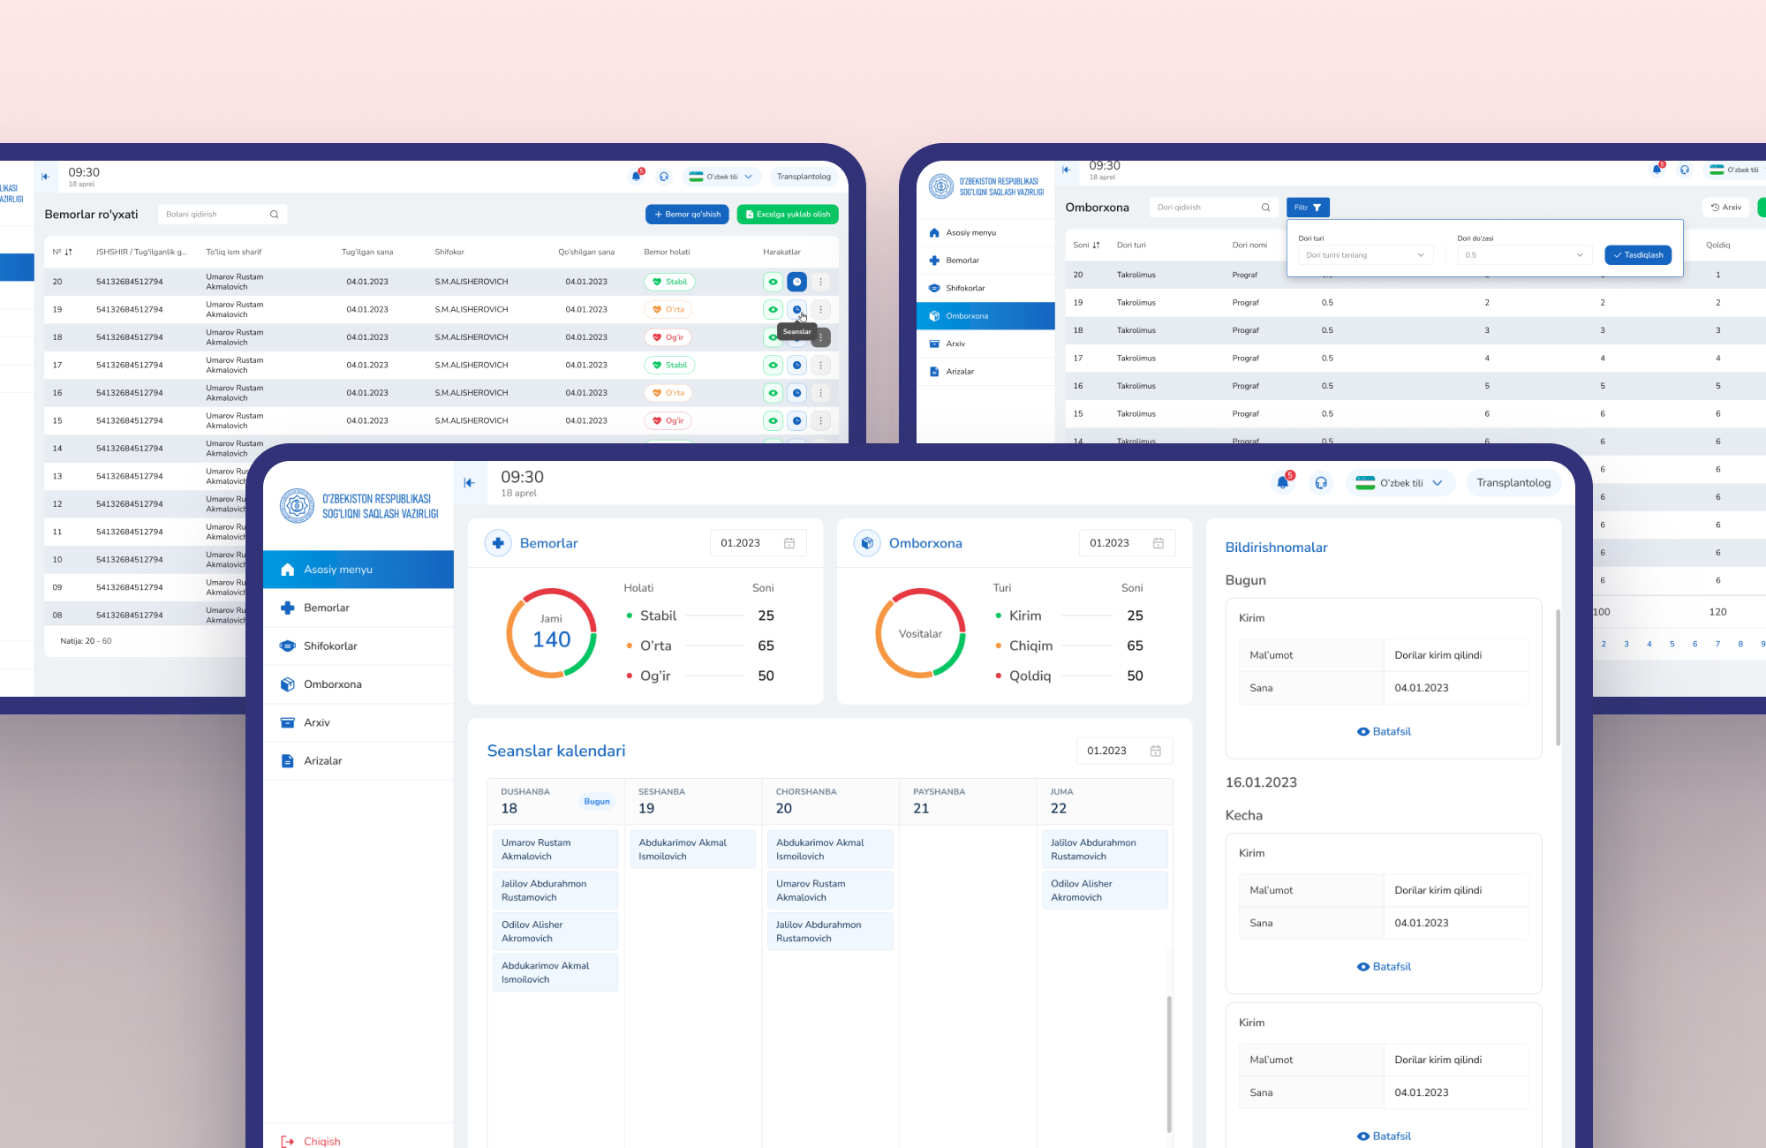This screenshot has width=1766, height=1148.
Task: Collapse sidebar using arrow icon beside 09:30
Action: 469,482
